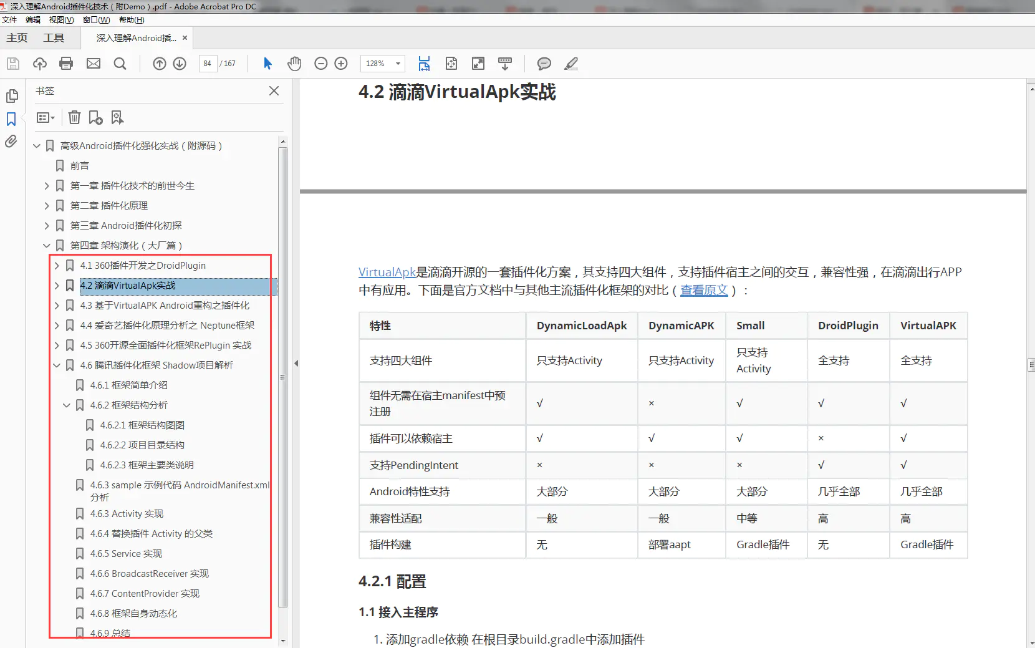Select 4.6.4 替换插件 Activity 的父类
The width and height of the screenshot is (1035, 648).
tap(152, 534)
